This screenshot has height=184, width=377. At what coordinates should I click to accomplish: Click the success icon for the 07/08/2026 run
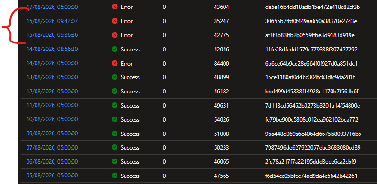pyautogui.click(x=115, y=147)
